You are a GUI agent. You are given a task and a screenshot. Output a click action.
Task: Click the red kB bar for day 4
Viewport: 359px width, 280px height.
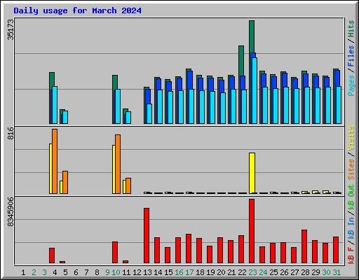52,255
